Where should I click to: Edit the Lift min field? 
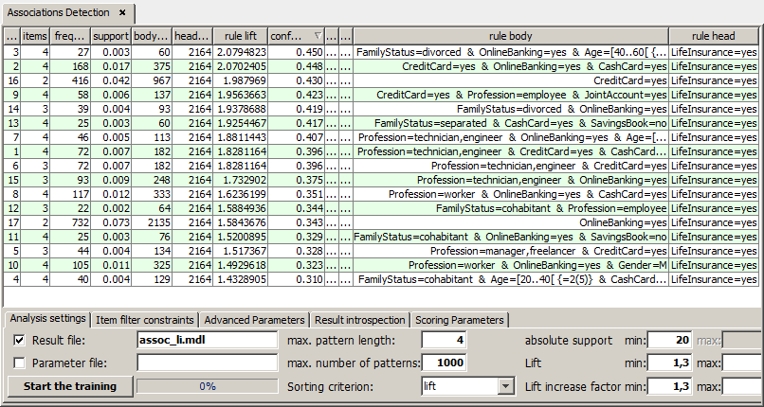pos(669,363)
